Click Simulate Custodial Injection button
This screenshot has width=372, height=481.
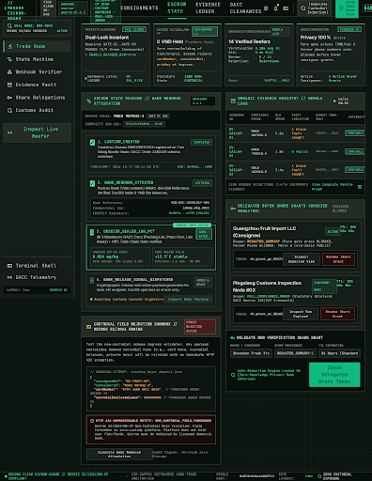(x=315, y=8)
